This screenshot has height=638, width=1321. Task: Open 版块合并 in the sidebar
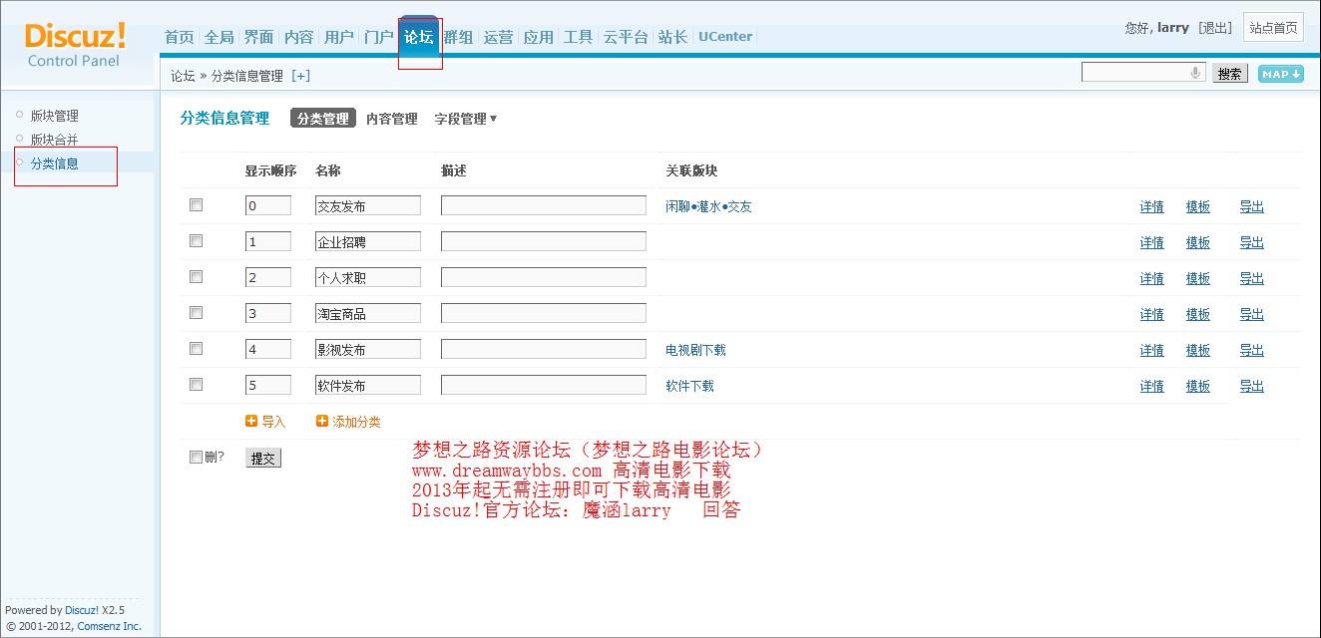point(55,140)
